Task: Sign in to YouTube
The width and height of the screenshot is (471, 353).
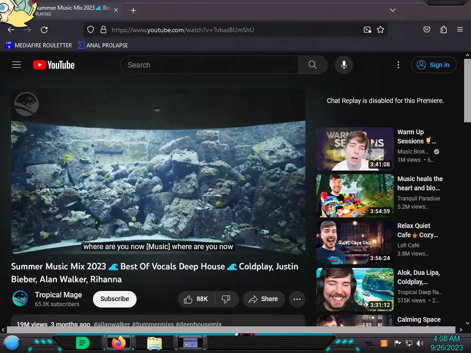Action: [433, 65]
